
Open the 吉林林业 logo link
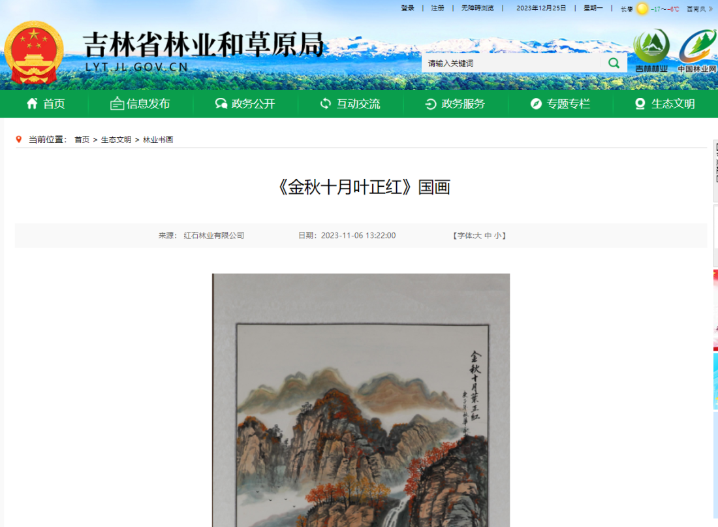tap(651, 50)
